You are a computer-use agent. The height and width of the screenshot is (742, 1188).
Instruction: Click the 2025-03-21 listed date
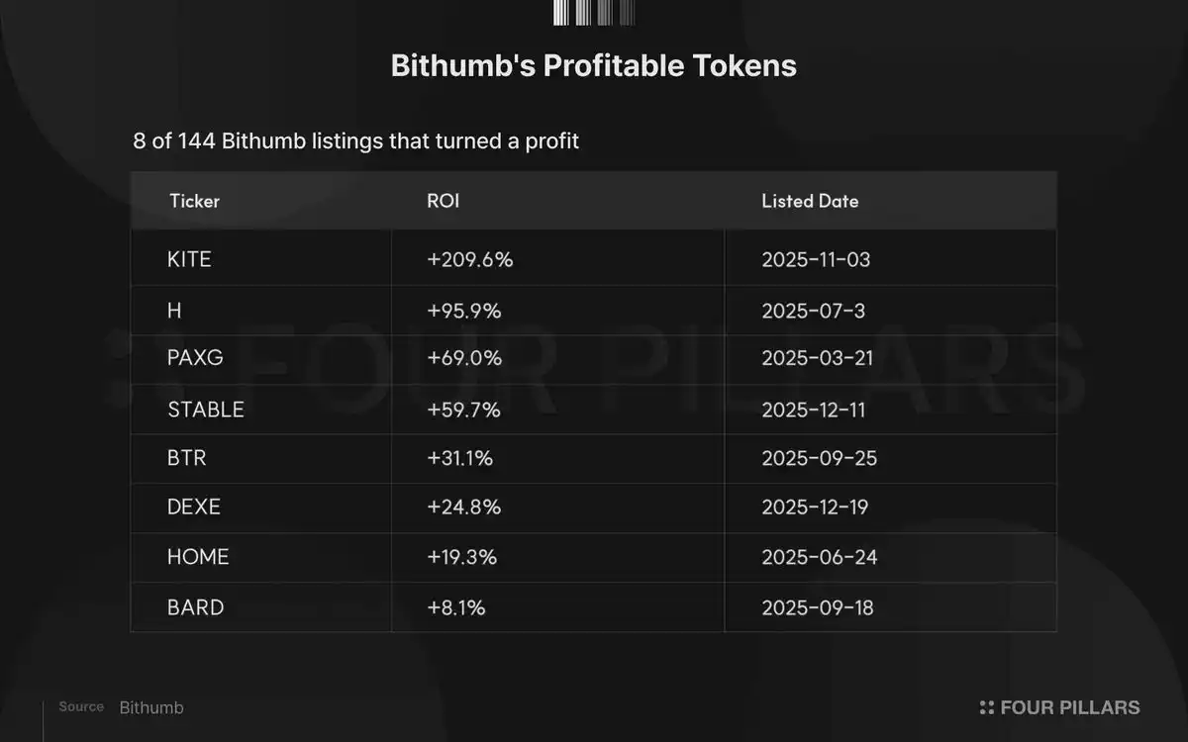(x=817, y=358)
